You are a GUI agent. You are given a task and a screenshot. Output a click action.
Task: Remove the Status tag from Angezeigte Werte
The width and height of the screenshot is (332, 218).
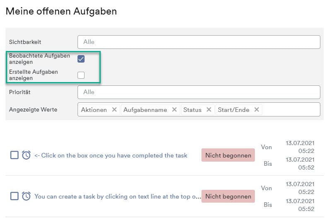[209, 110]
